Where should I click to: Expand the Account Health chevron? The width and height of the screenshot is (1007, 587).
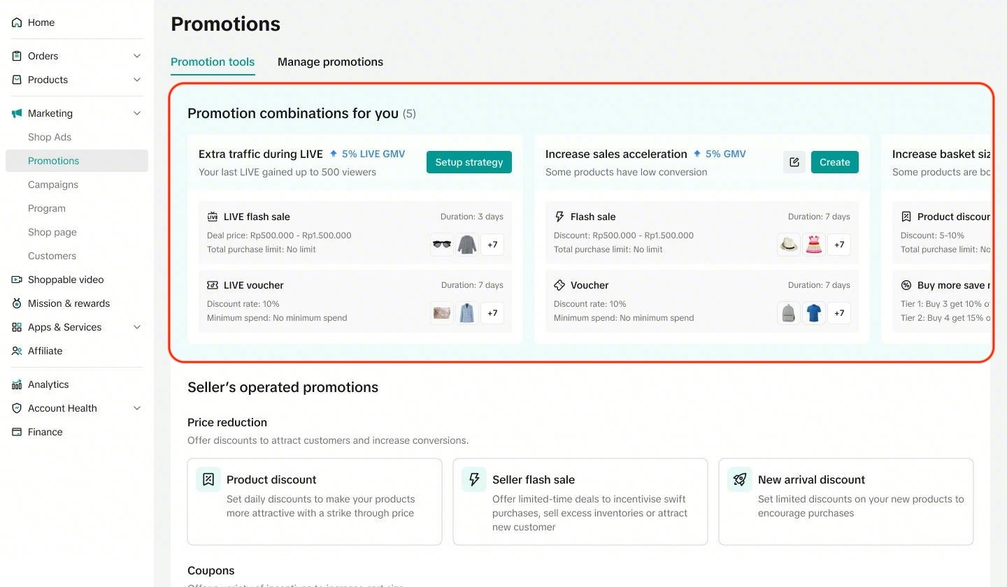137,408
